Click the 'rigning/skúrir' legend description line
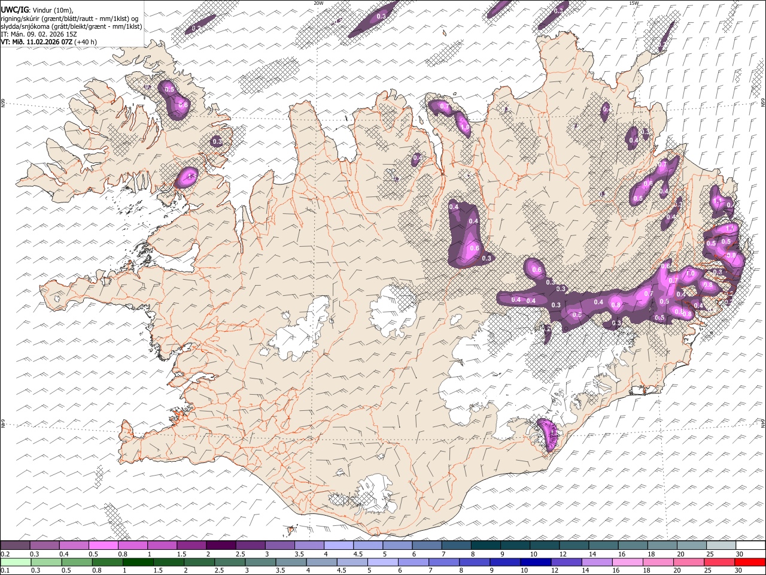Screen dimensions: 766x575 (69, 19)
